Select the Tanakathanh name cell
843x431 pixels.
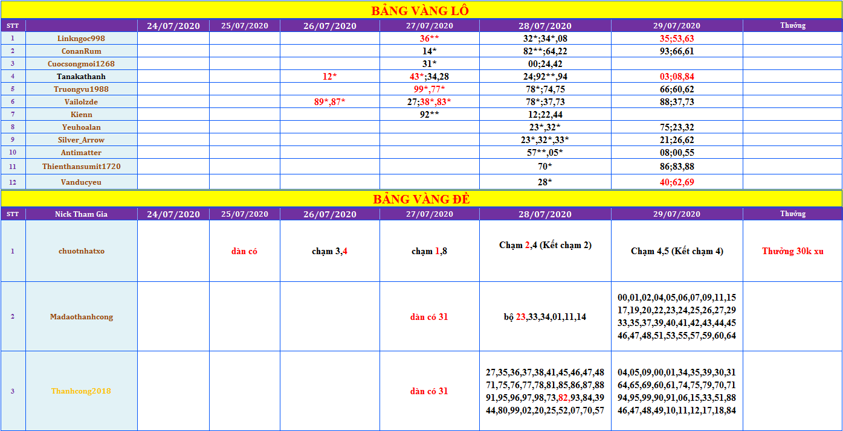click(82, 77)
